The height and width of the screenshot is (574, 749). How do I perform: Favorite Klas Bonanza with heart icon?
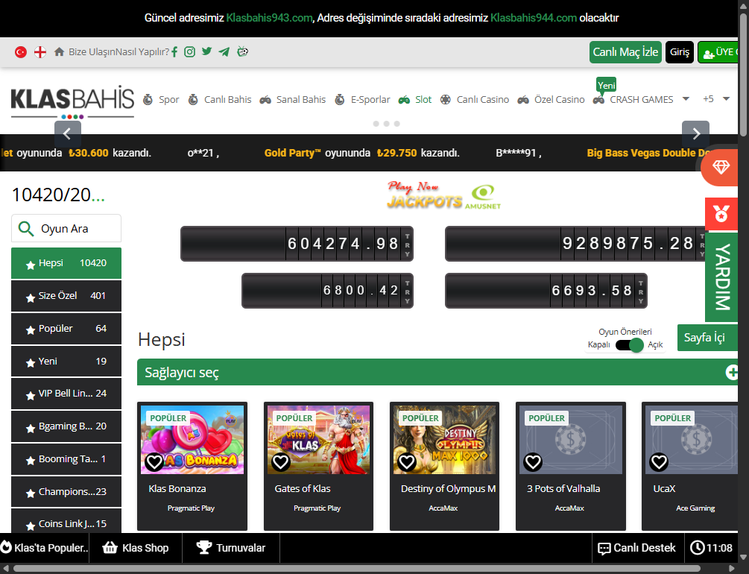pyautogui.click(x=154, y=462)
